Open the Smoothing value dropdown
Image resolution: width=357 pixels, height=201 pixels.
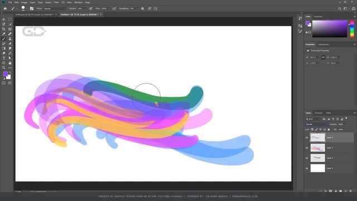click(x=137, y=8)
